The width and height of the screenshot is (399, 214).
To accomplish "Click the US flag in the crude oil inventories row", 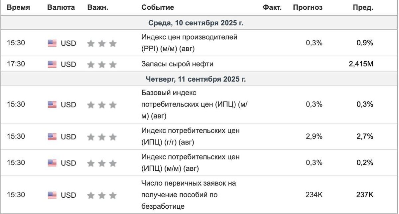I will pos(52,64).
